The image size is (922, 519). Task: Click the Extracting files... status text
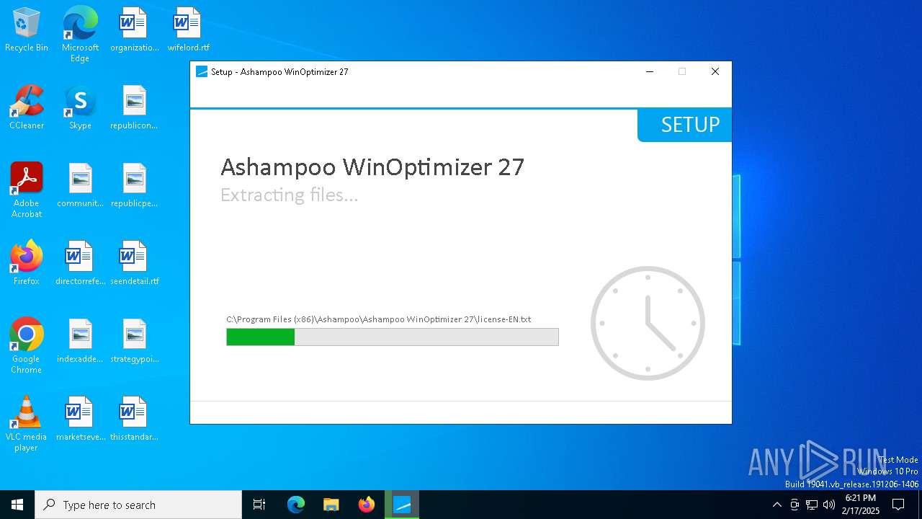(289, 195)
